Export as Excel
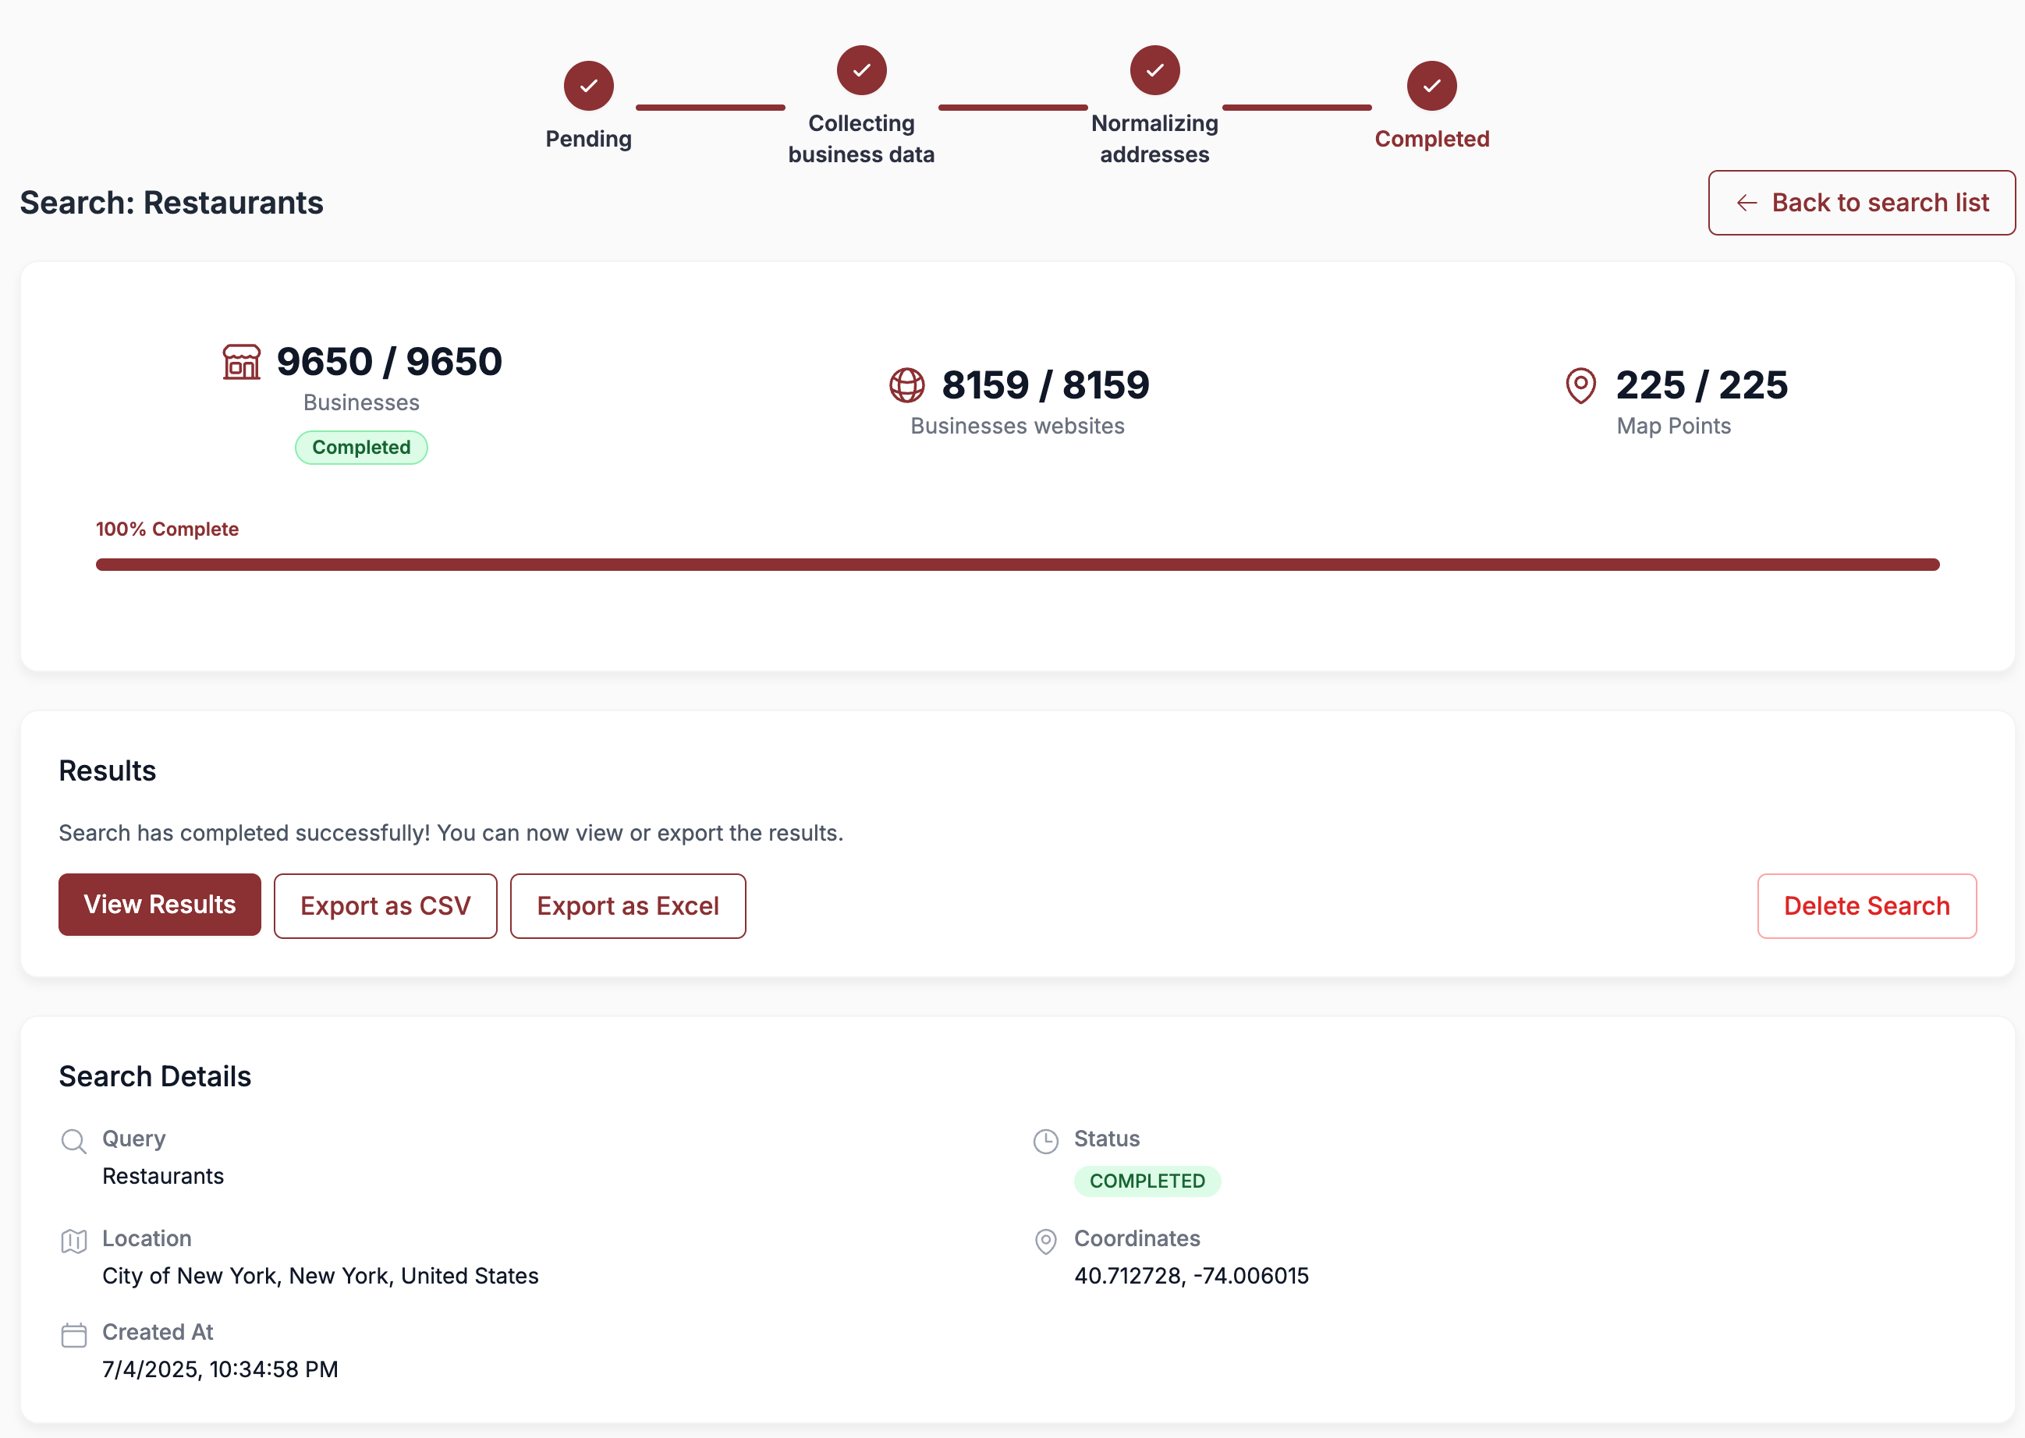 point(627,906)
